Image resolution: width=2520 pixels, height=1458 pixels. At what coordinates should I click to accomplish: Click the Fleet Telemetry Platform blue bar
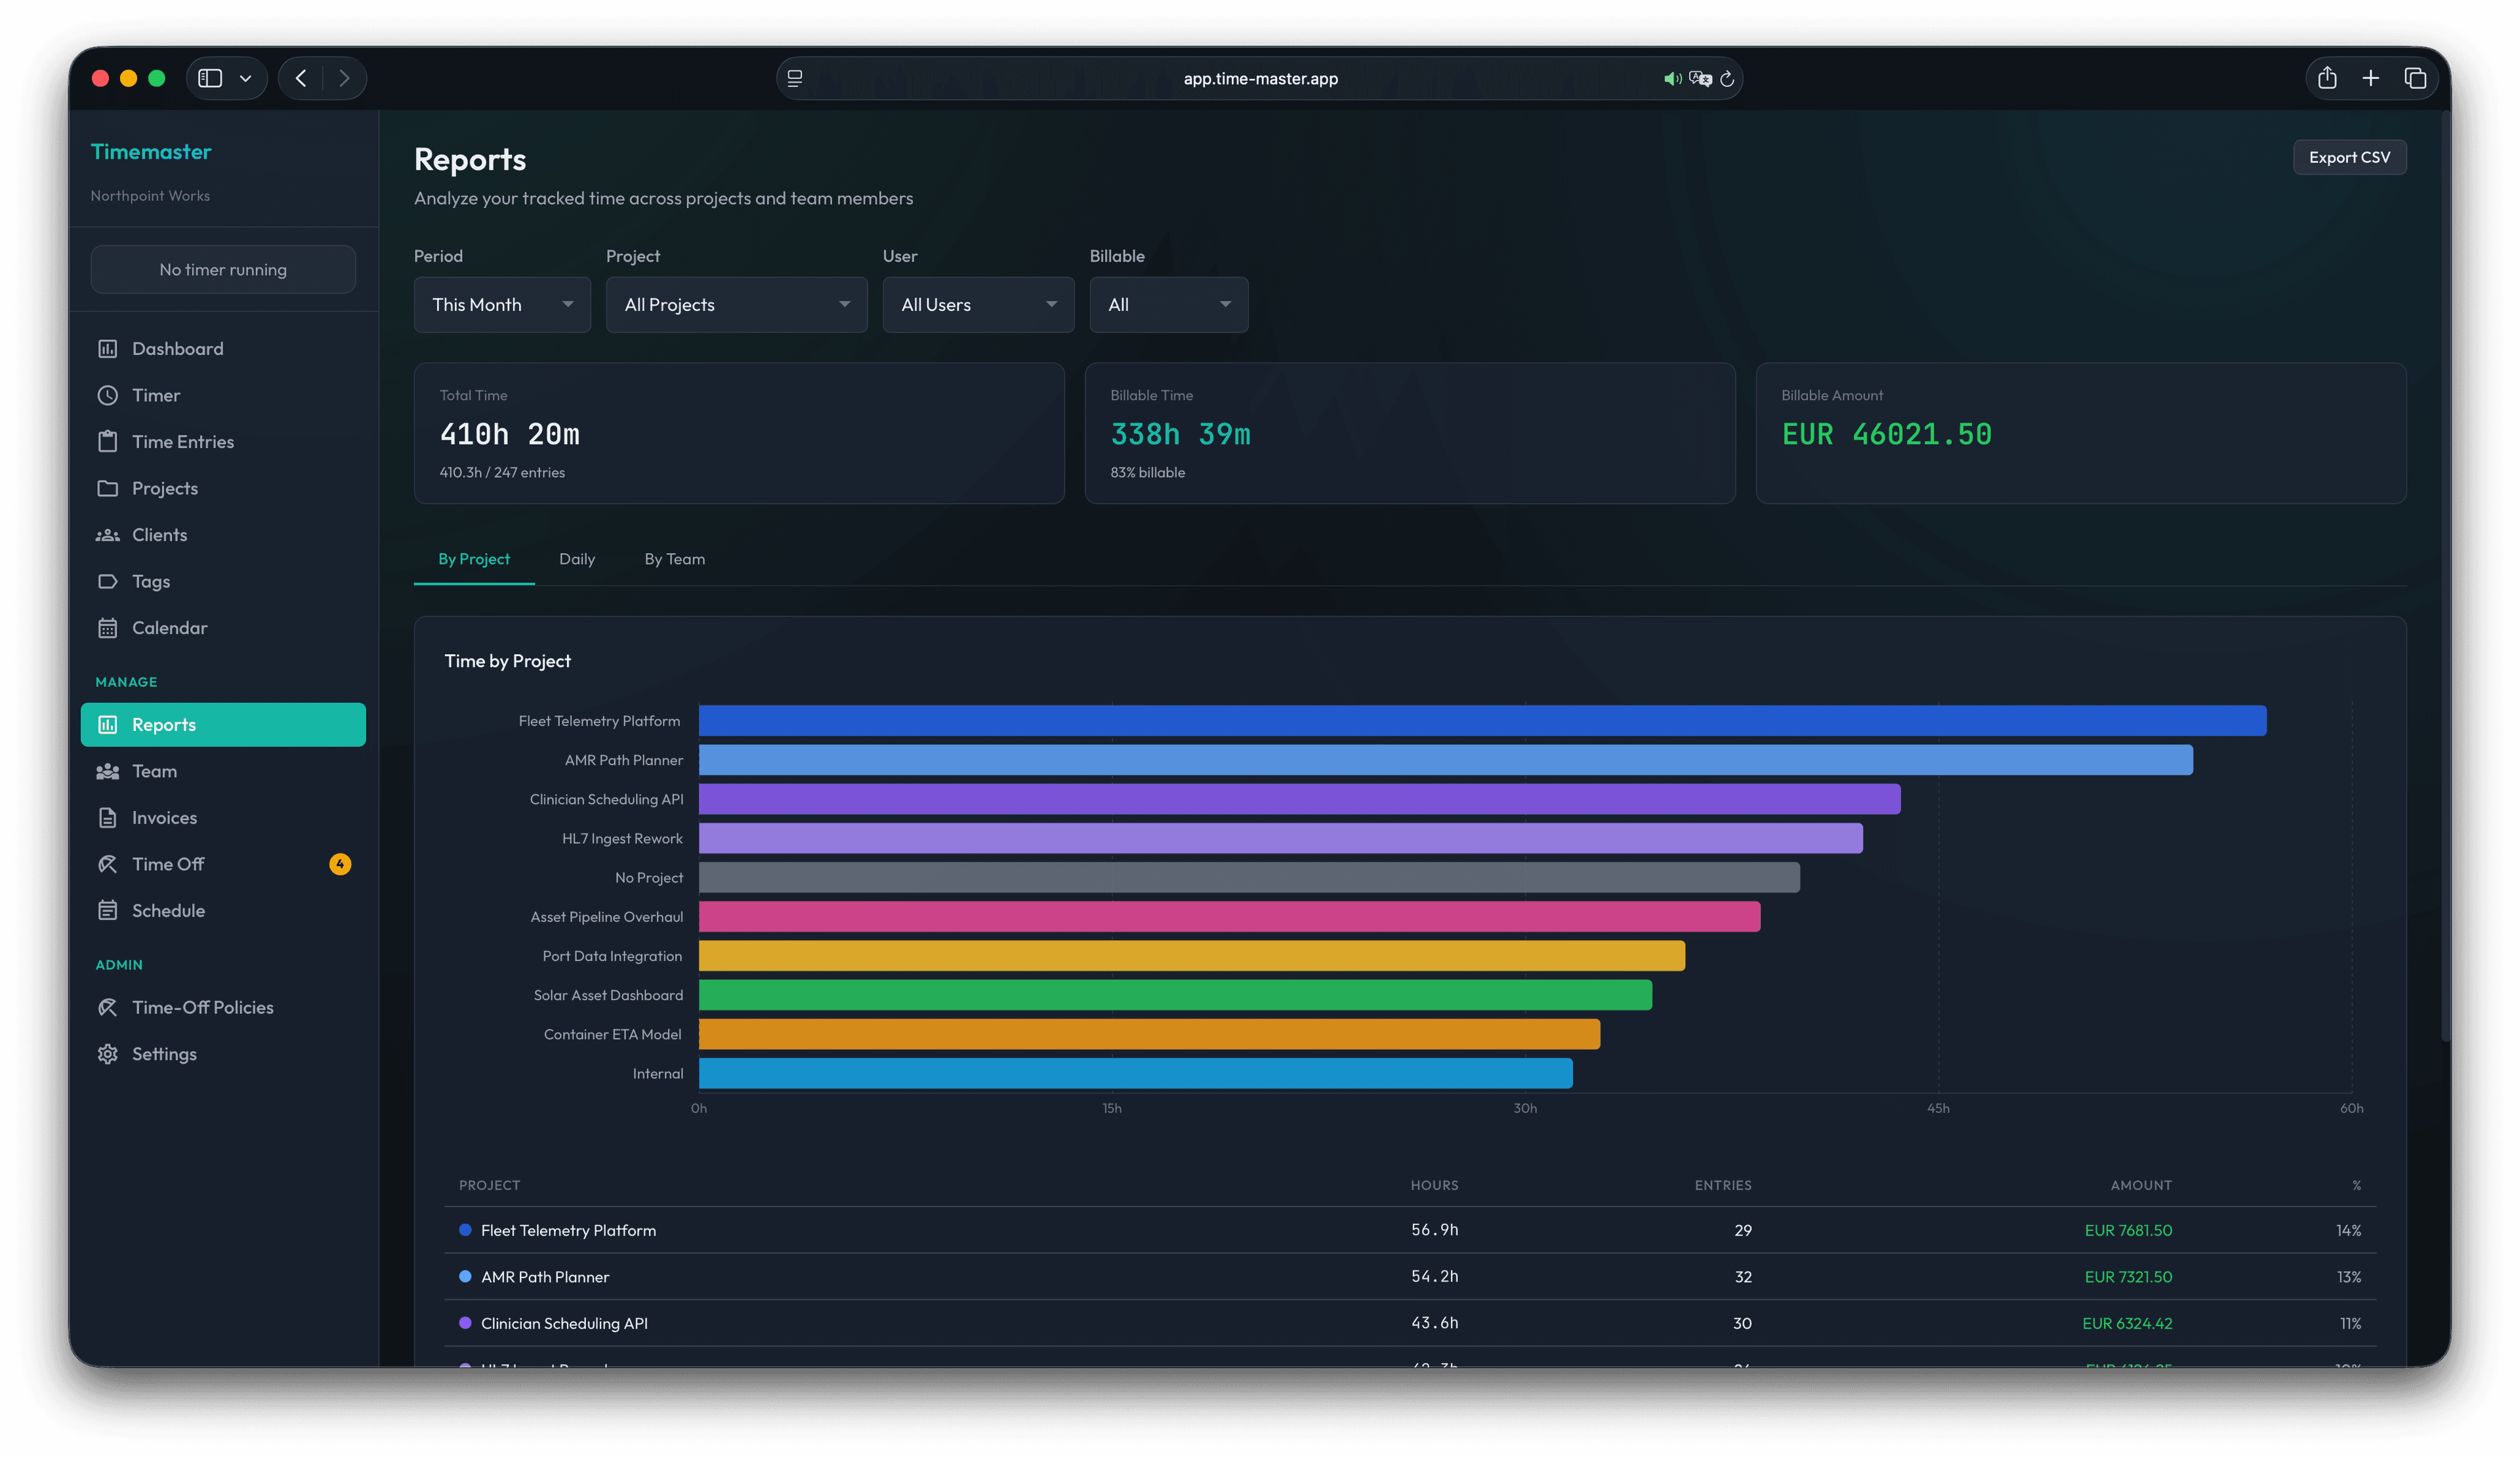[x=1482, y=721]
